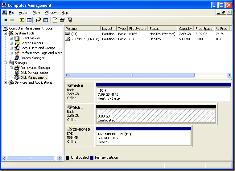The image size is (235, 171).
Task: Click the volume list horizontal scrollbar
Action: (132, 75)
